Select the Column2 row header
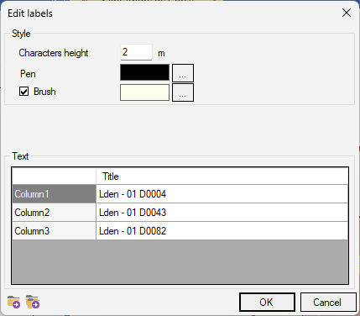The height and width of the screenshot is (316, 360). point(54,213)
